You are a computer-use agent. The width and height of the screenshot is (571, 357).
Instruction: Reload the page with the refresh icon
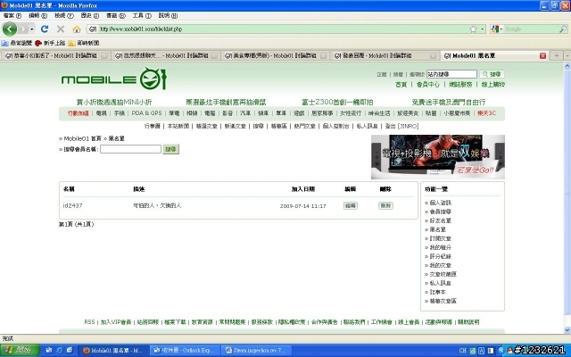[45, 29]
